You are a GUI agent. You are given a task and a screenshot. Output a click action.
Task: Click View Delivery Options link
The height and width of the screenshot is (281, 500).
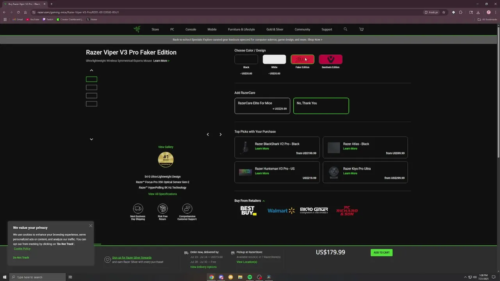tap(203, 267)
